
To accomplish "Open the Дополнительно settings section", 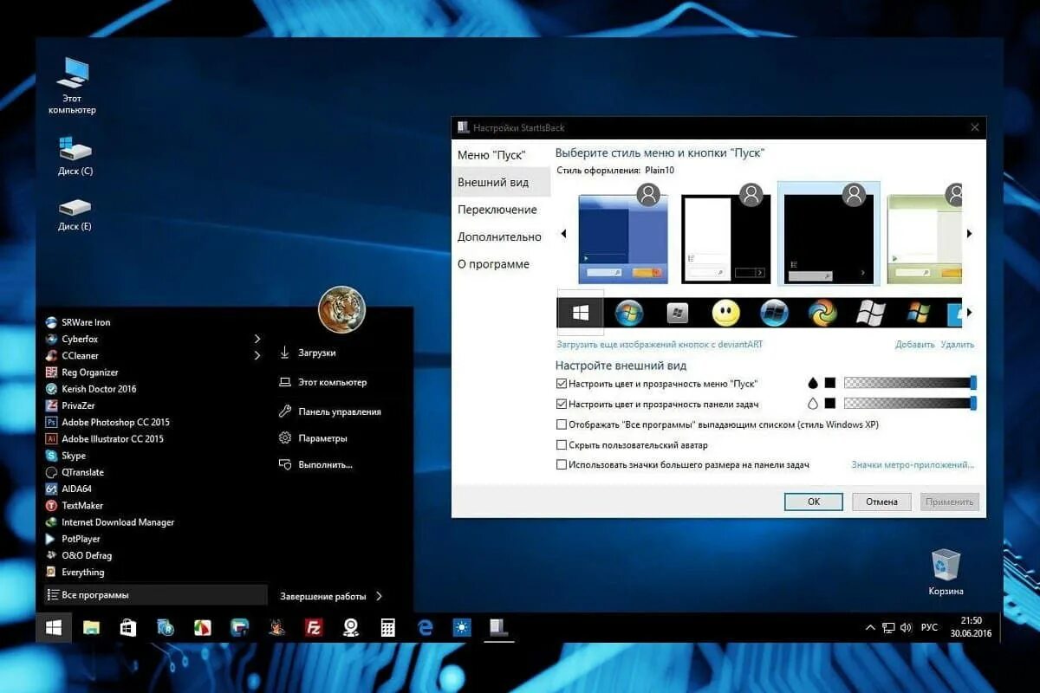I will point(499,236).
